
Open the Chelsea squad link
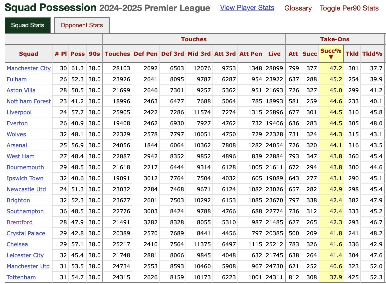tap(17, 244)
